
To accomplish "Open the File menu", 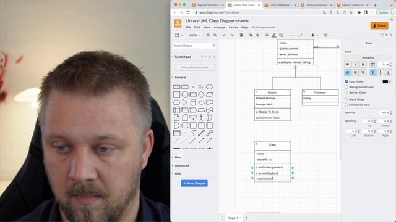I will pos(188,27).
